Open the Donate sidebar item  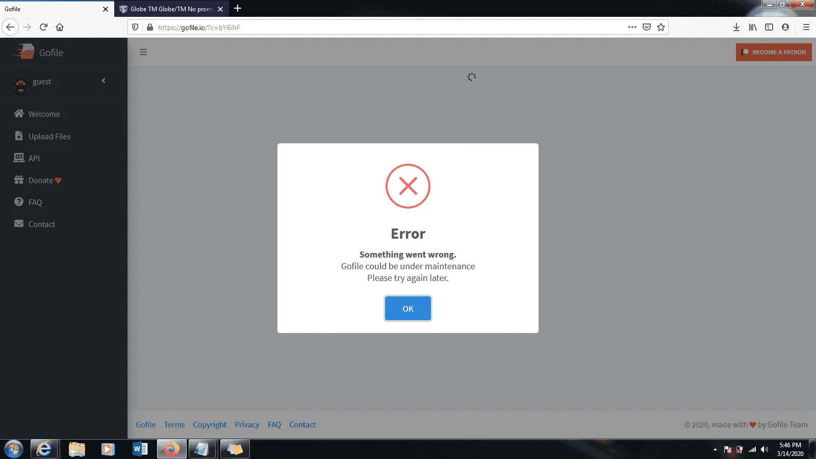38,180
